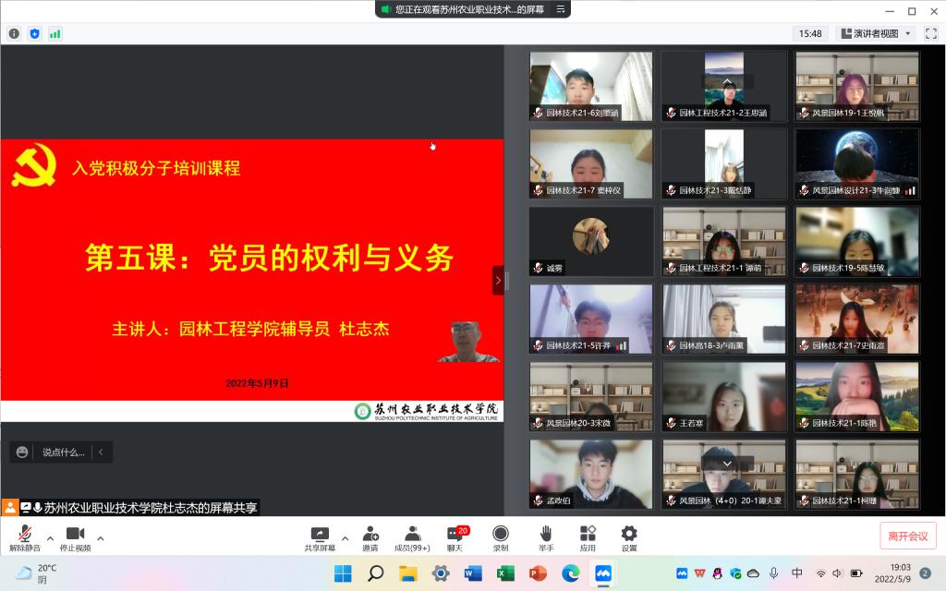Open Word from the taskbar
The height and width of the screenshot is (591, 946).
[x=473, y=573]
